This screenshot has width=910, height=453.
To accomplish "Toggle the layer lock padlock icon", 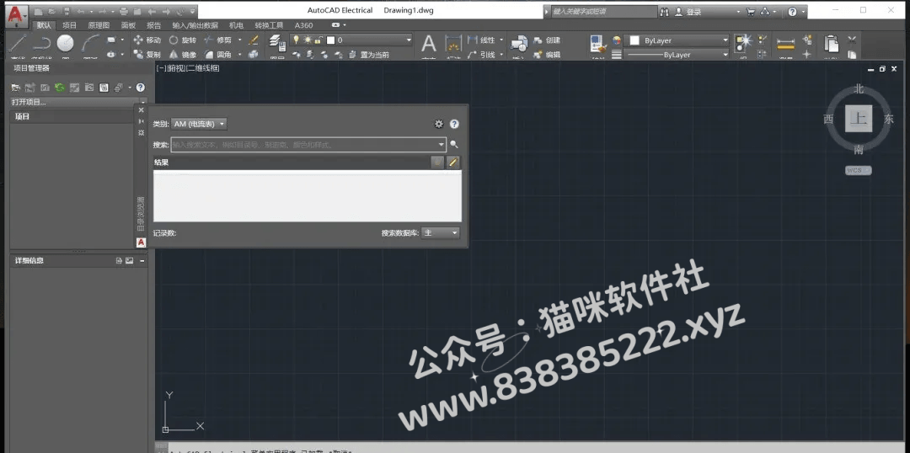I will coord(318,40).
